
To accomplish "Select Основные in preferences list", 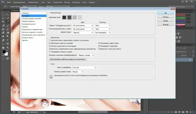I will (34, 13).
